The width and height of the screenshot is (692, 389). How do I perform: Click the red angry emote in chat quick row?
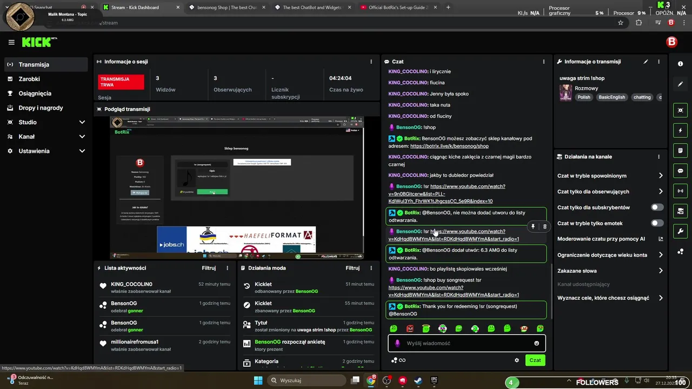[410, 328]
